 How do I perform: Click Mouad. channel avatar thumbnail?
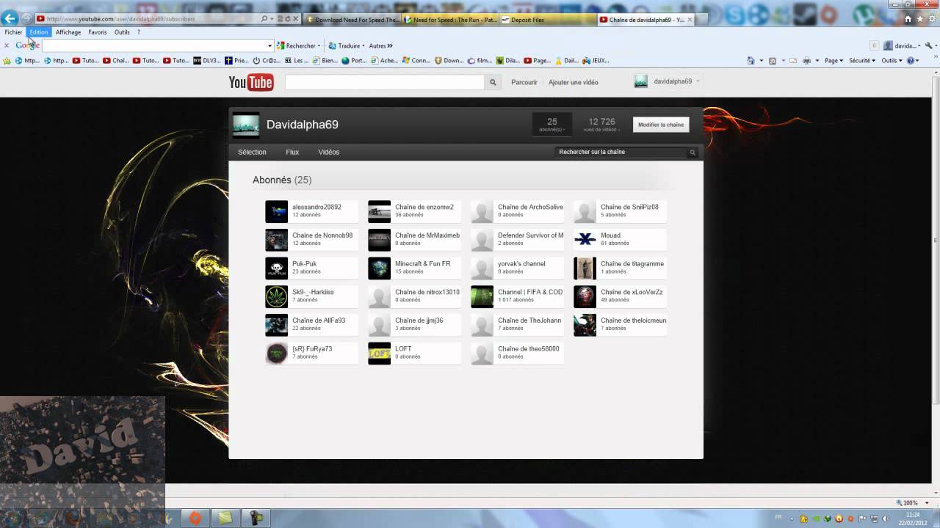click(585, 240)
